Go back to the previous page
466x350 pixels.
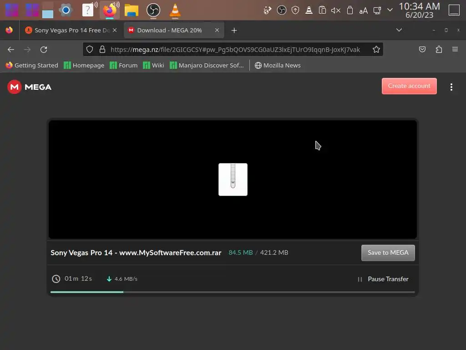pos(11,49)
